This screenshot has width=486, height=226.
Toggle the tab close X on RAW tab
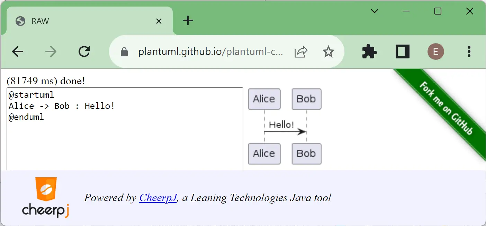pyautogui.click(x=159, y=21)
